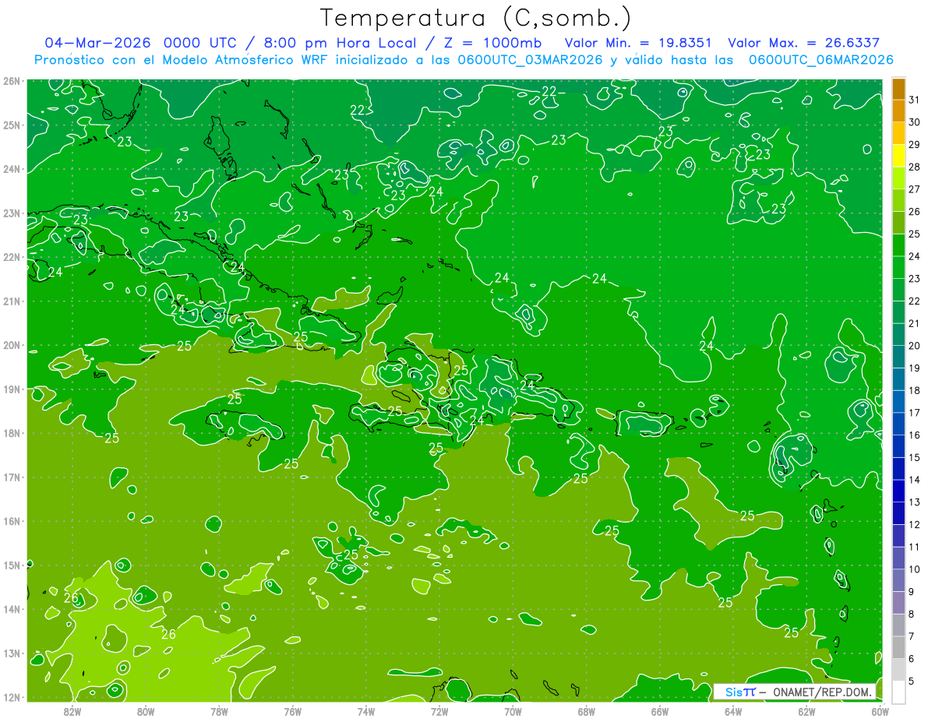Click the dark orange swatch atop the color scale
The width and height of the screenshot is (935, 722).
pyautogui.click(x=898, y=89)
